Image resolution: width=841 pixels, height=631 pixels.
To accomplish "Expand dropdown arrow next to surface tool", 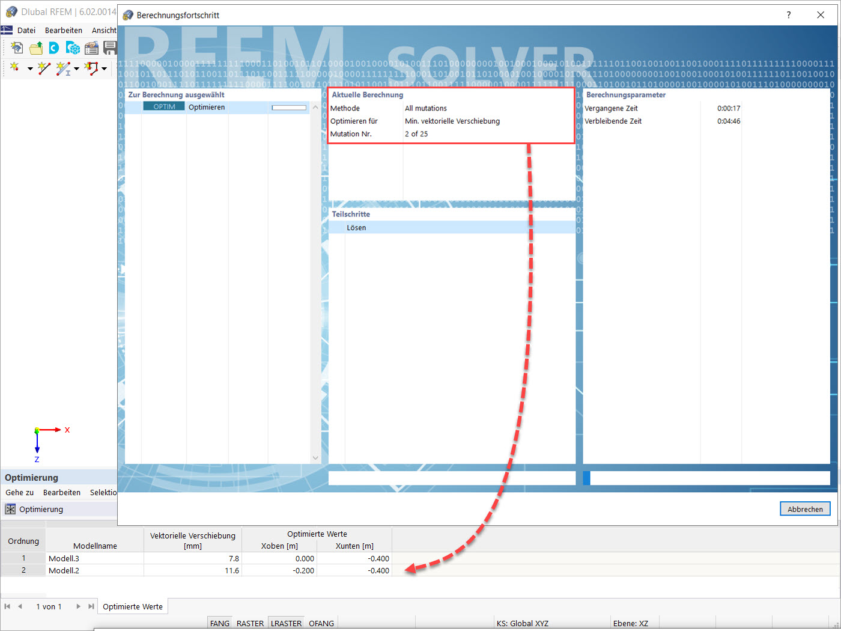I will click(104, 69).
